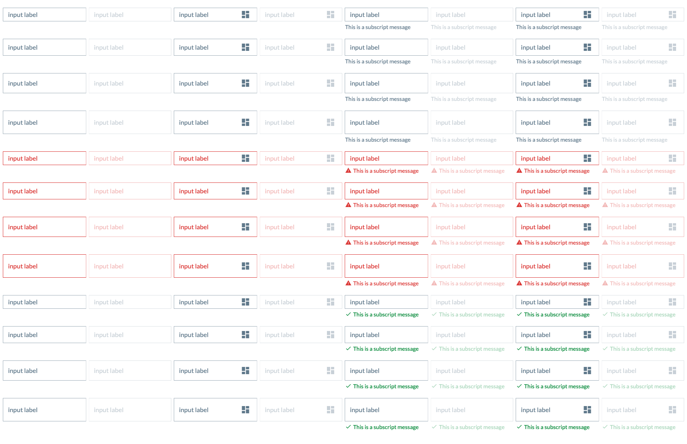Click dashboard icon in tallest red input without message, third column
The width and height of the screenshot is (687, 444).
245,266
